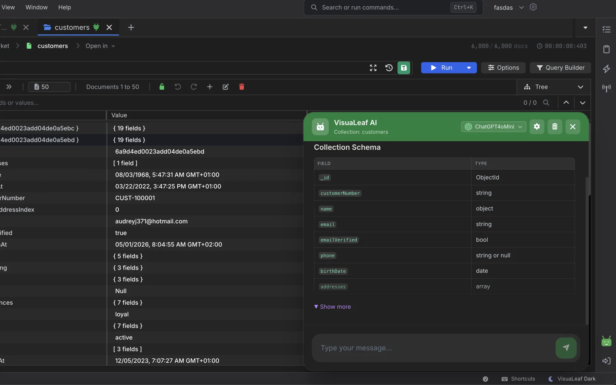Send message with paper plane button
This screenshot has height=385, width=616.
pyautogui.click(x=566, y=348)
